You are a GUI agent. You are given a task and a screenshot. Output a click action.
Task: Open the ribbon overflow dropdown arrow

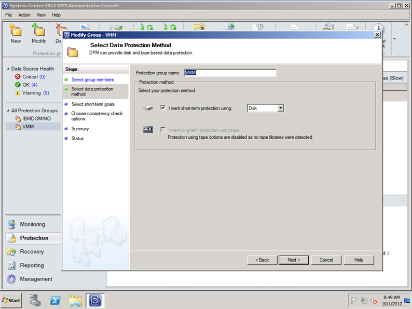[394, 39]
